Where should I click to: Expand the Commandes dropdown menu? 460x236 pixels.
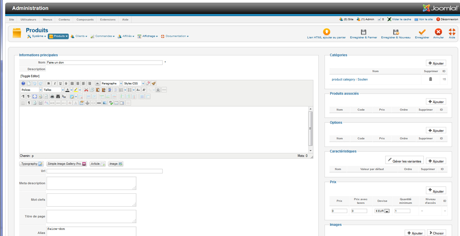pyautogui.click(x=103, y=36)
